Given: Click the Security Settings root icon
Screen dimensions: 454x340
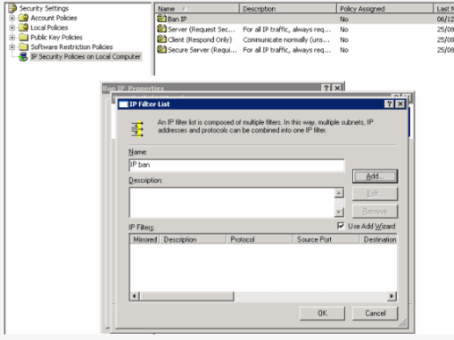Looking at the screenshot, I should 12,8.
